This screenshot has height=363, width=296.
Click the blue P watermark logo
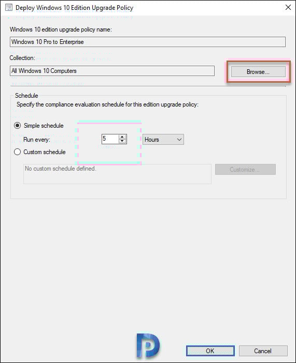coord(148,345)
